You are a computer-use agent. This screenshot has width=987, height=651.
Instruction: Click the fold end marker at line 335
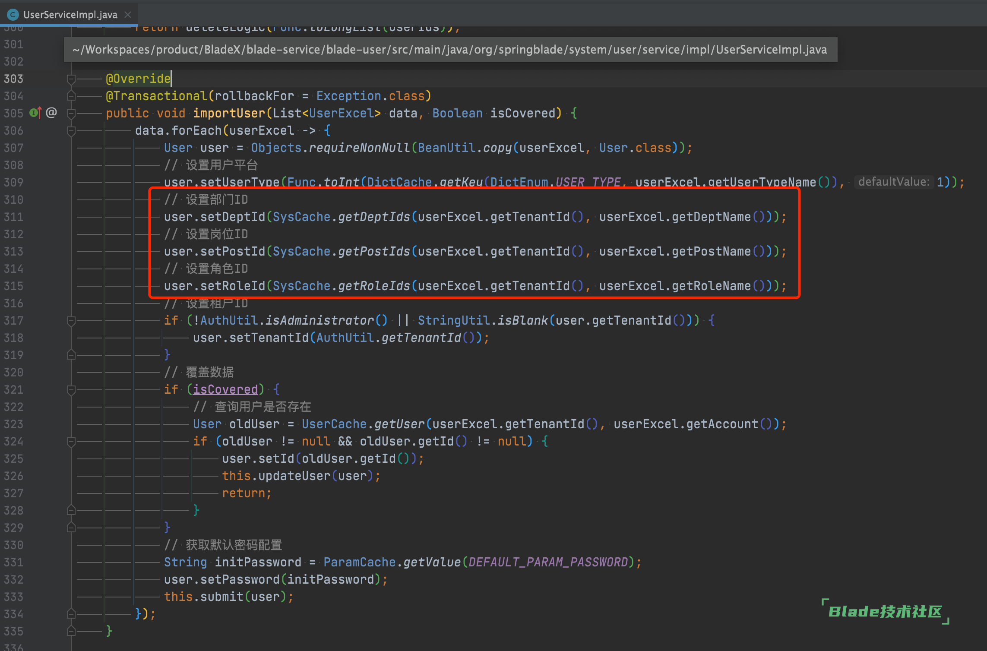(71, 631)
